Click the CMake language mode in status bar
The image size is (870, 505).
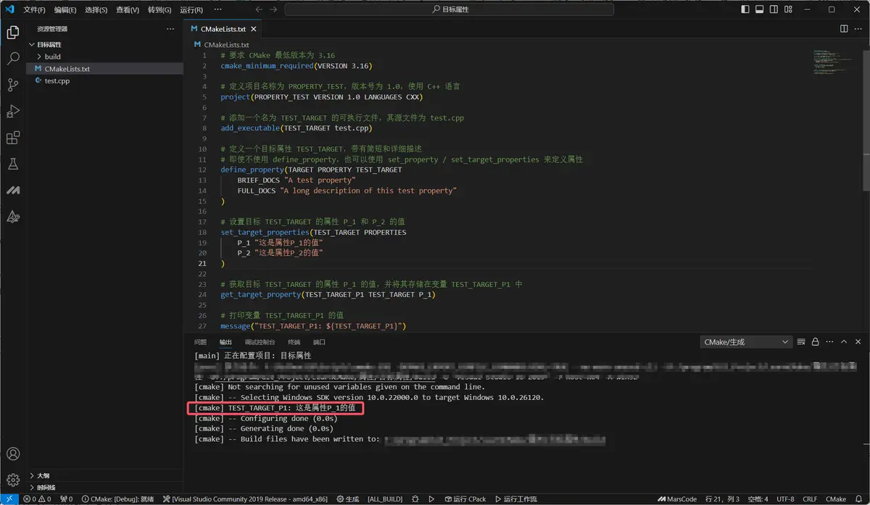click(836, 499)
